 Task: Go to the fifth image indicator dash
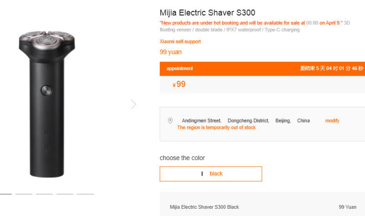pyautogui.click(x=85, y=194)
